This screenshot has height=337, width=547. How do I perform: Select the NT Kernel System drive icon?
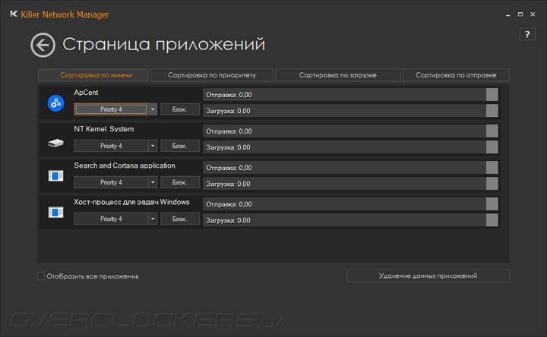click(55, 143)
